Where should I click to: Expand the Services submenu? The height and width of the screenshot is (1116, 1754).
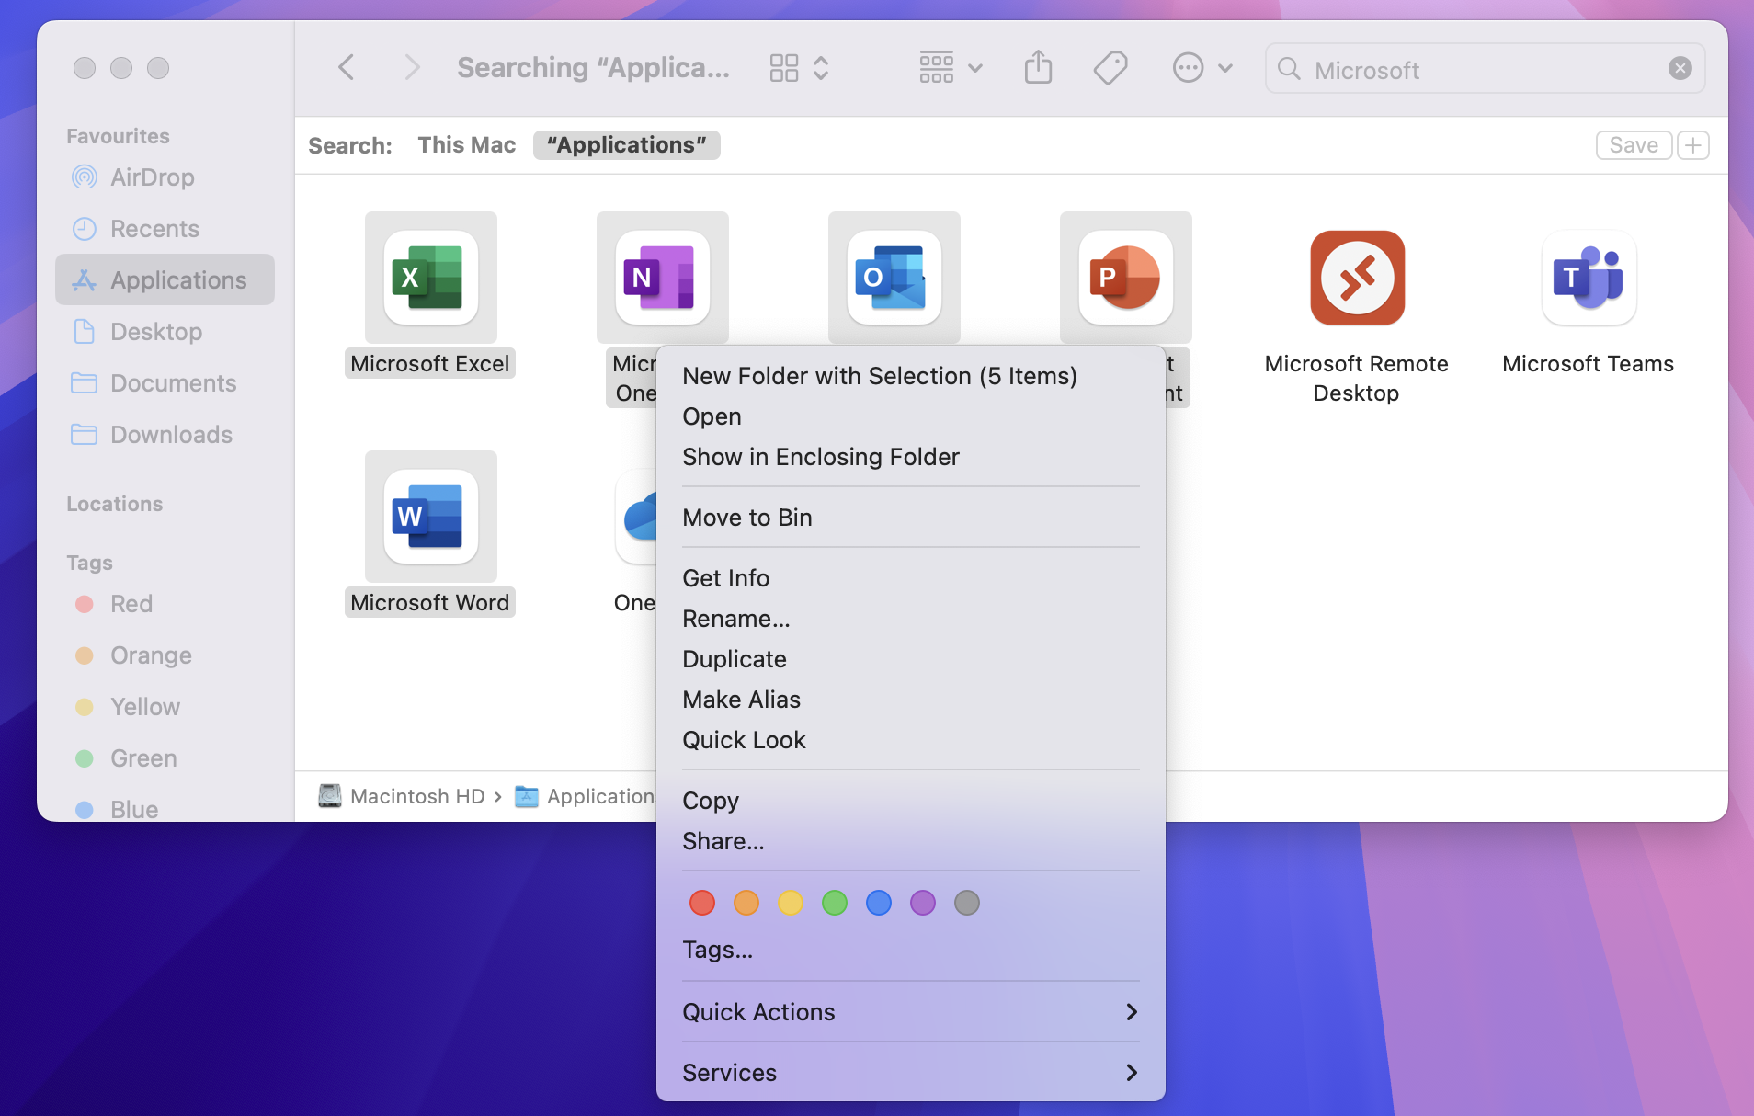pyautogui.click(x=911, y=1073)
